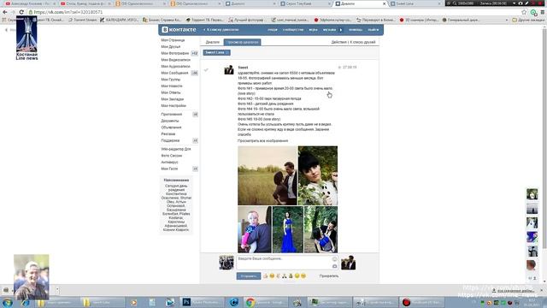Click помощь in the header
This screenshot has height=308, width=547.
coord(356,30)
